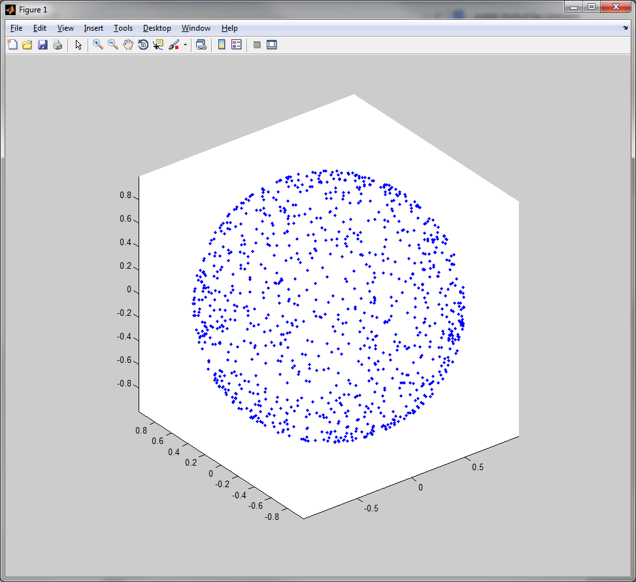The image size is (636, 582).
Task: Open file with the folder icon
Action: [x=27, y=44]
